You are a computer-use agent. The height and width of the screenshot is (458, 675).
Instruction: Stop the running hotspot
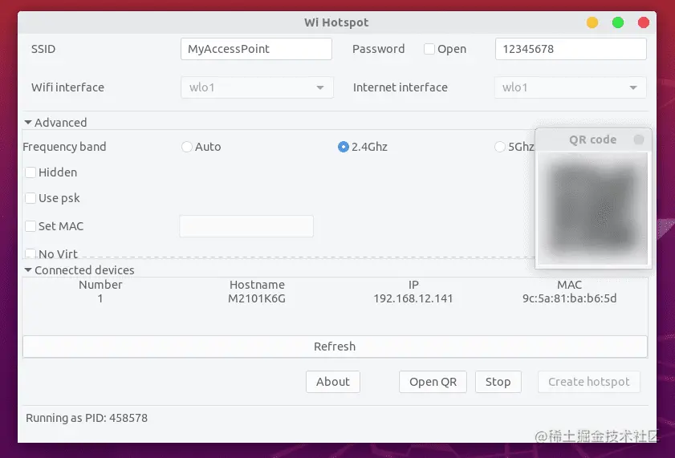[x=498, y=382]
